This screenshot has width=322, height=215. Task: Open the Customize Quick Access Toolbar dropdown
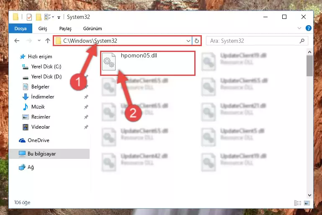point(59,18)
